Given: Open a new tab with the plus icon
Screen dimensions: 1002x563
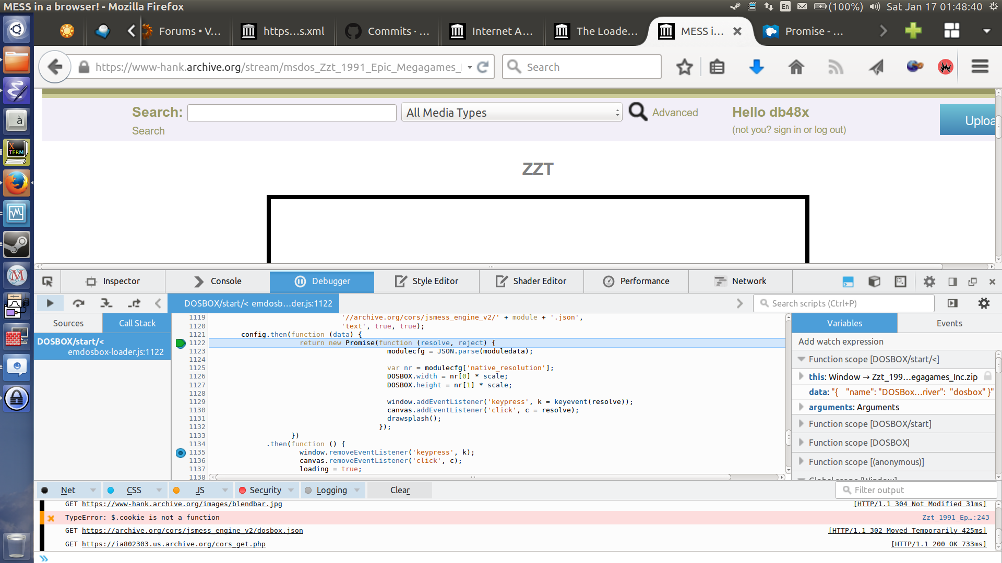Looking at the screenshot, I should pyautogui.click(x=913, y=31).
